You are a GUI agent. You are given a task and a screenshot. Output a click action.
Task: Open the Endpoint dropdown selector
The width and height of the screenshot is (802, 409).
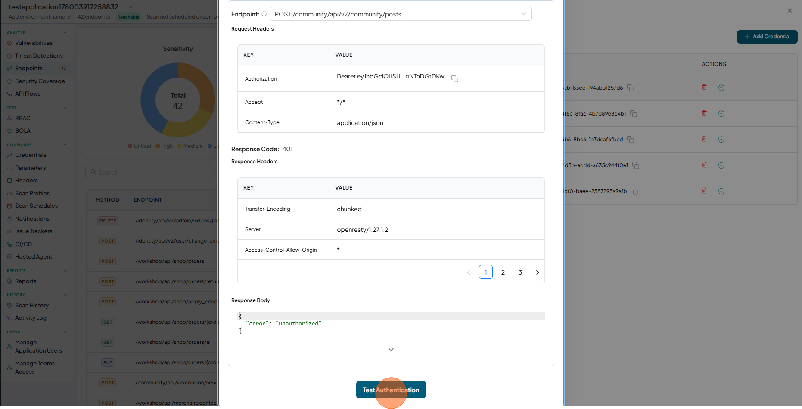coord(400,14)
